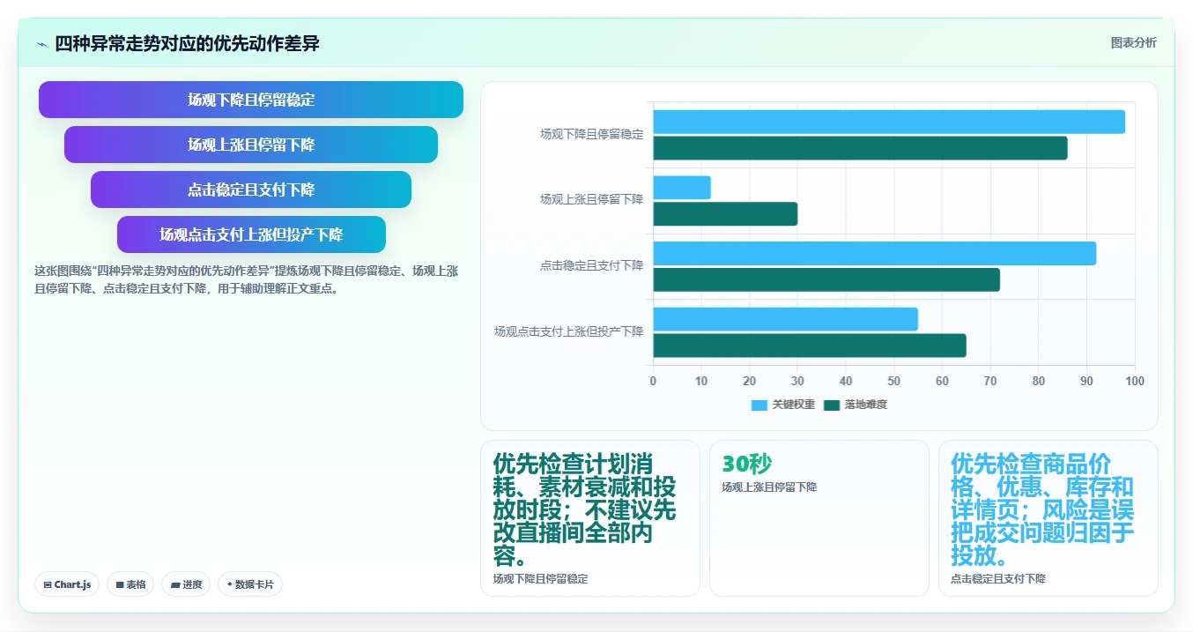This screenshot has width=1193, height=632.
Task: Click the card caption 场观下降且停留稳定
Action: 540,579
